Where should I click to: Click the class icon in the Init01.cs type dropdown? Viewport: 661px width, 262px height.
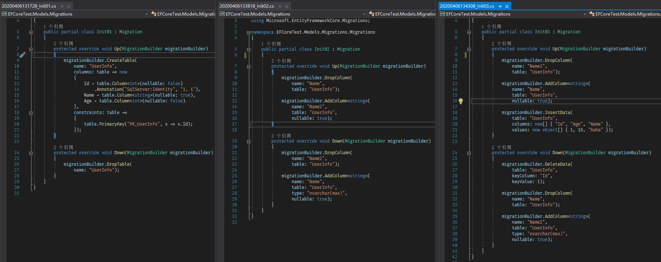(x=154, y=14)
